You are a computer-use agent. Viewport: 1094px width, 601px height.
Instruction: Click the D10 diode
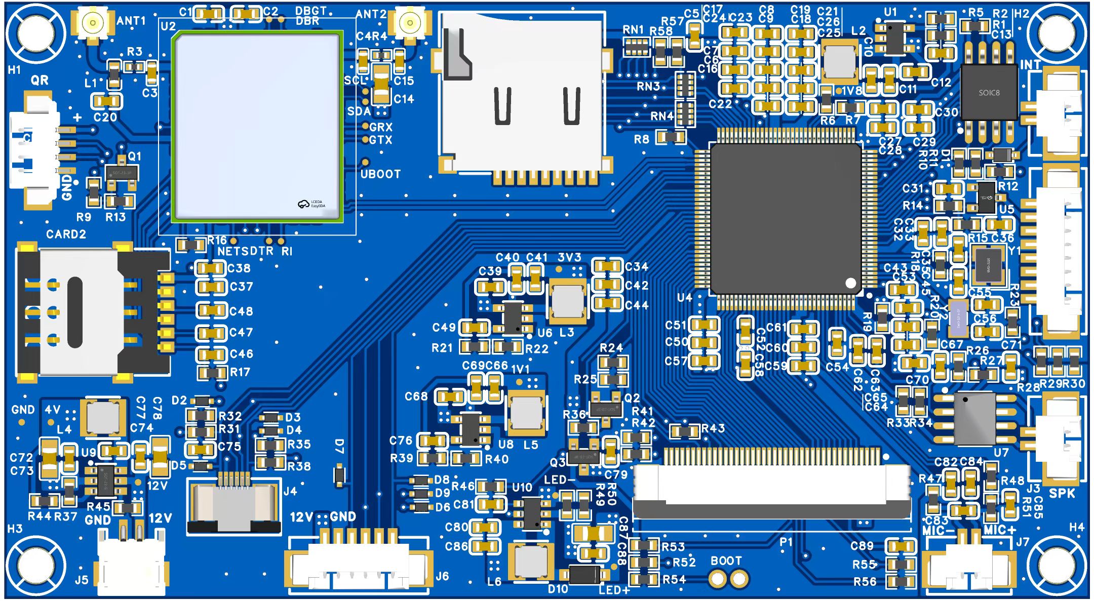tap(584, 575)
